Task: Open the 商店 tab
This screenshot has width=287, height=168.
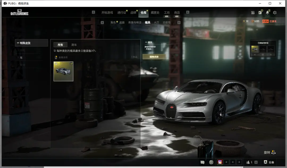Action: click(177, 12)
